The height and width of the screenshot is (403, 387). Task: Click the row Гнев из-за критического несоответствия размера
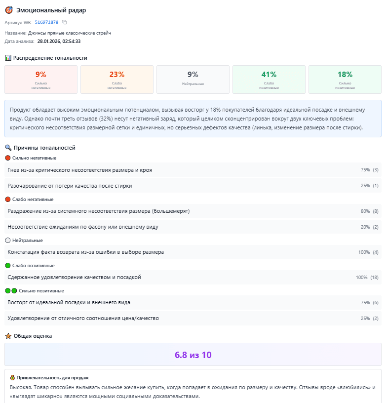193,170
